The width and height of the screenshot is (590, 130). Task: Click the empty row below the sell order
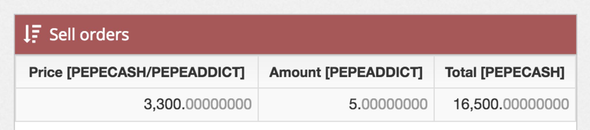[x=296, y=126]
